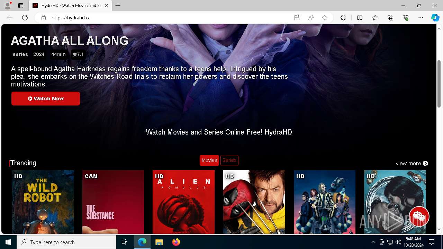Viewport: 443px width, 249px height.
Task: Click the 2024 year badge
Action: tap(39, 54)
